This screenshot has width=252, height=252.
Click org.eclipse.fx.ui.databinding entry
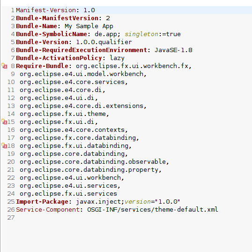tap(74, 146)
